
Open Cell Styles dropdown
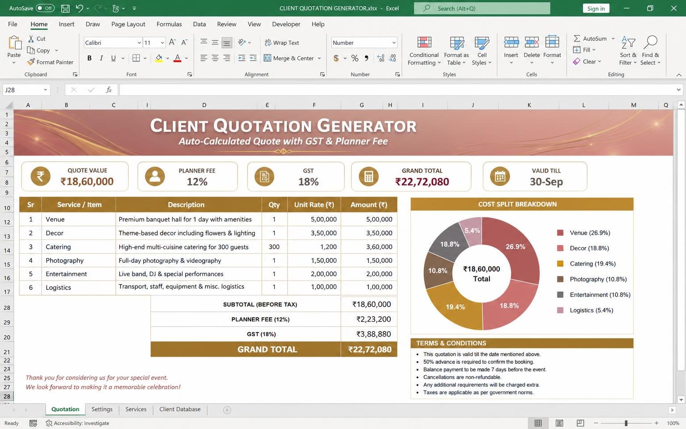[482, 51]
